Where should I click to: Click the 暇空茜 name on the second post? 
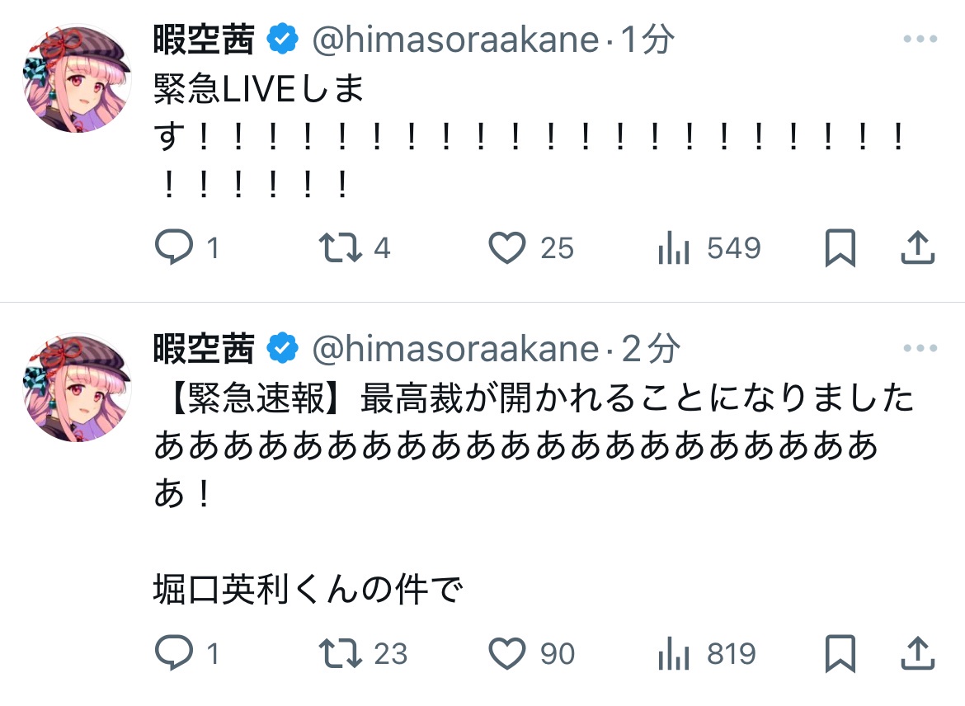coord(204,350)
